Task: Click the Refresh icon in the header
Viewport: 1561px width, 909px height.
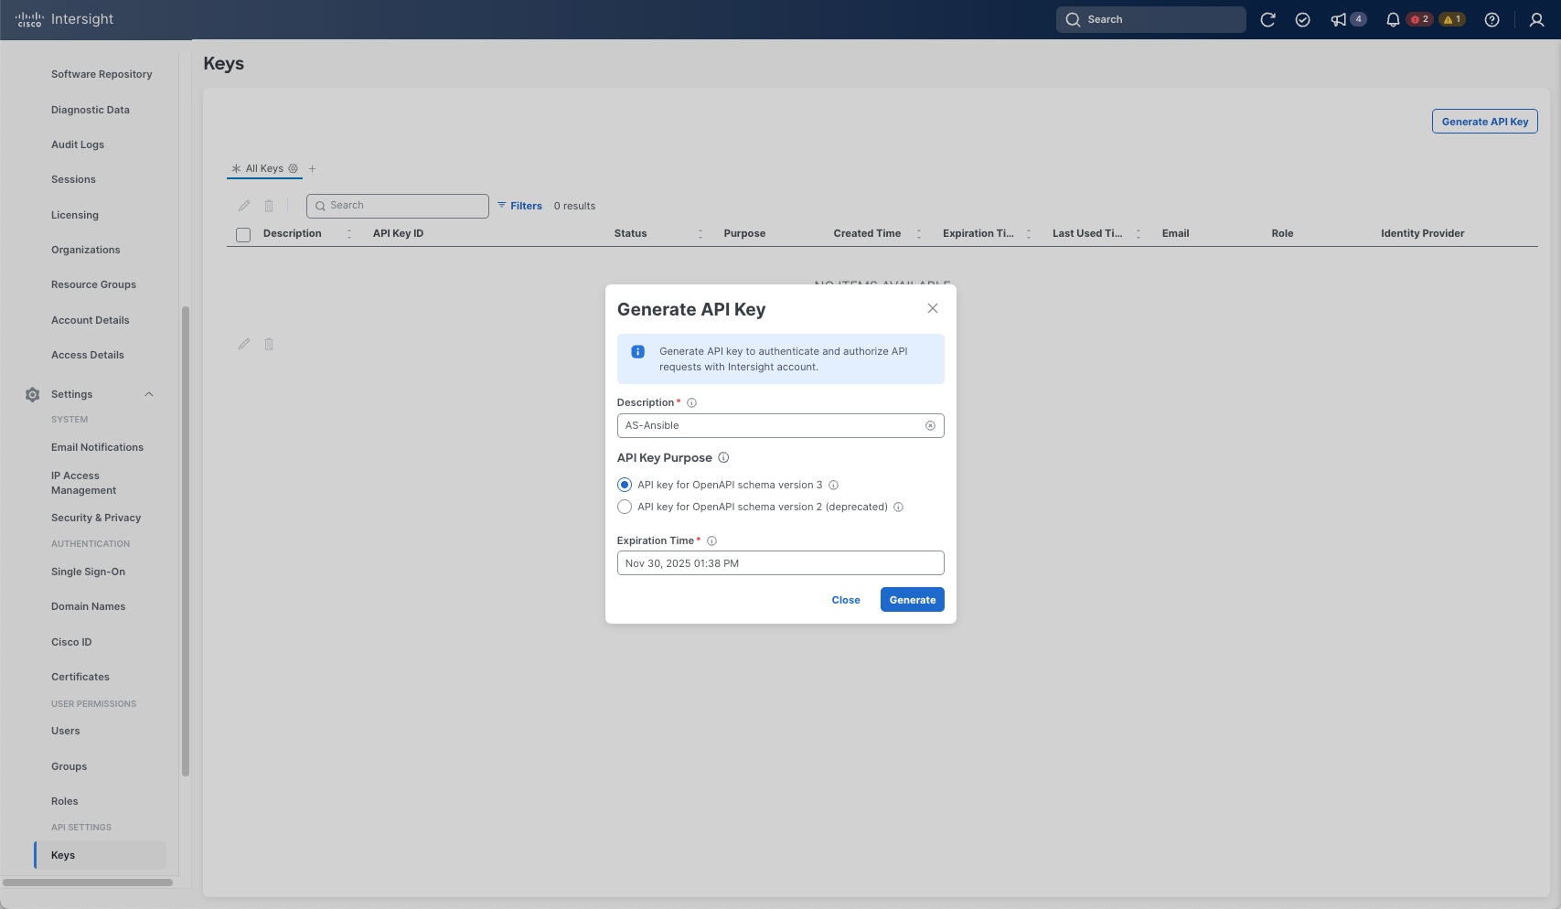Action: coord(1268,19)
